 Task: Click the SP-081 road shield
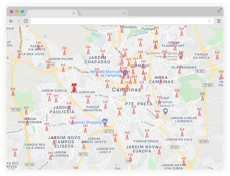(x=200, y=71)
